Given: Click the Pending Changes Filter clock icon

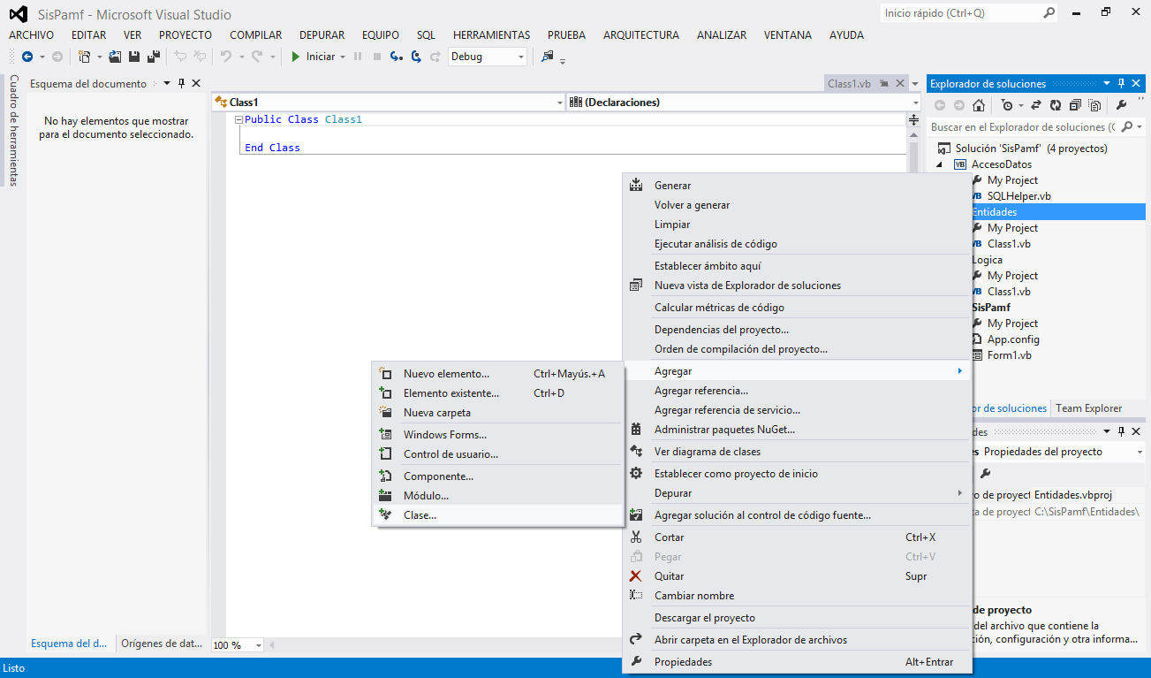Looking at the screenshot, I should click(x=1007, y=105).
